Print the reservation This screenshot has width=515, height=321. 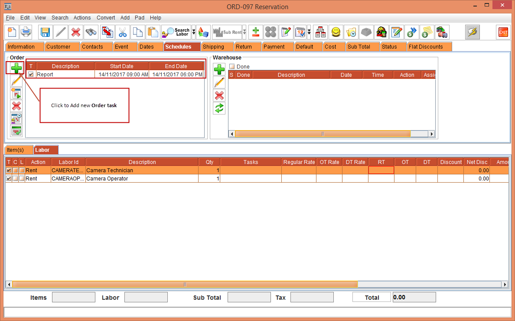(x=26, y=32)
